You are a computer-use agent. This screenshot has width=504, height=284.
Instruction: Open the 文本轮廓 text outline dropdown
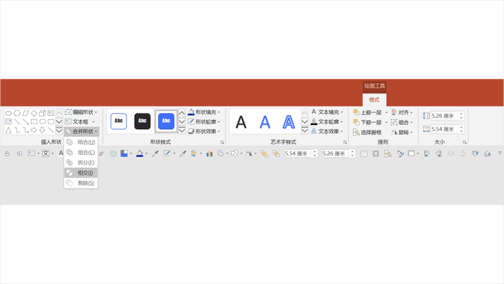[327, 121]
